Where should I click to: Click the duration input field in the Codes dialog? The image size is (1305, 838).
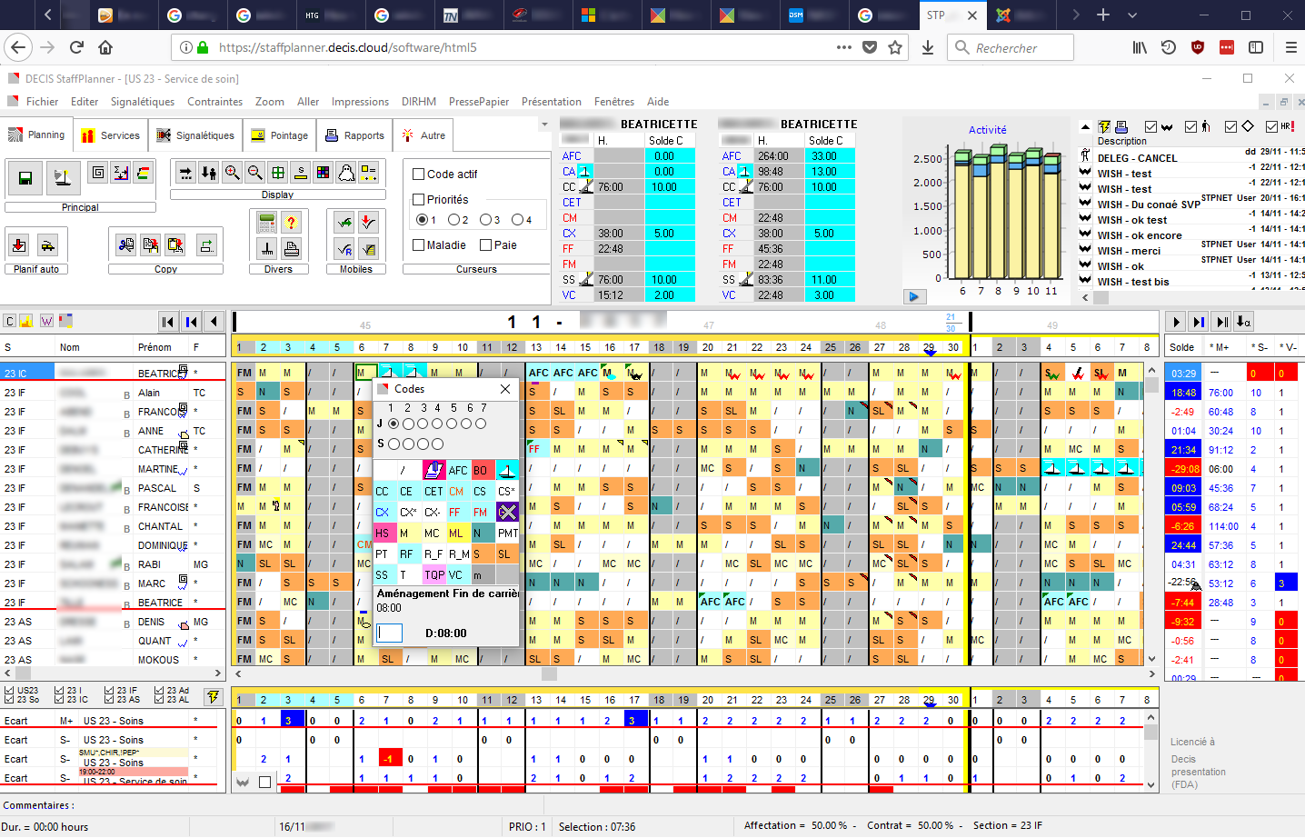[390, 633]
